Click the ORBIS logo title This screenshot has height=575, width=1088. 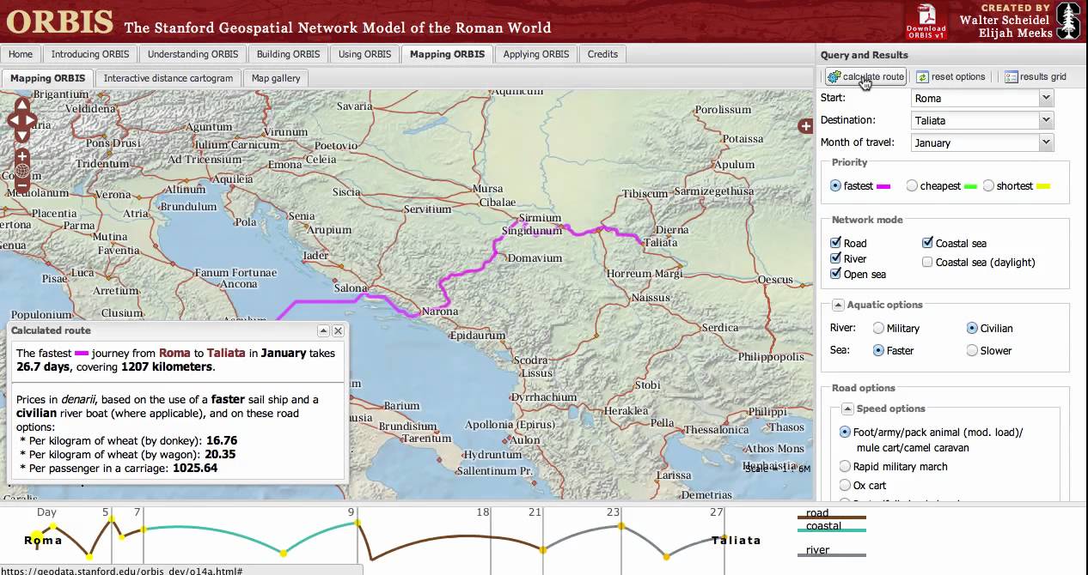pyautogui.click(x=60, y=21)
